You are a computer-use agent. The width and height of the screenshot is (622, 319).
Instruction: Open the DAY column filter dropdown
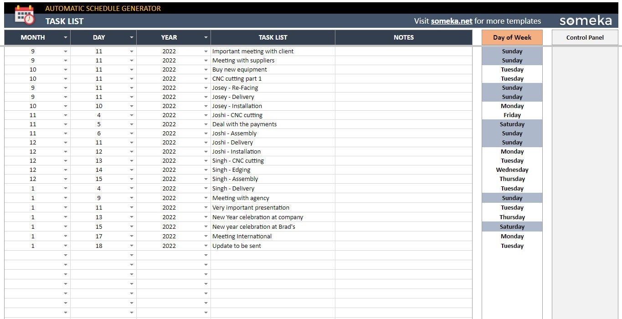[x=131, y=37]
